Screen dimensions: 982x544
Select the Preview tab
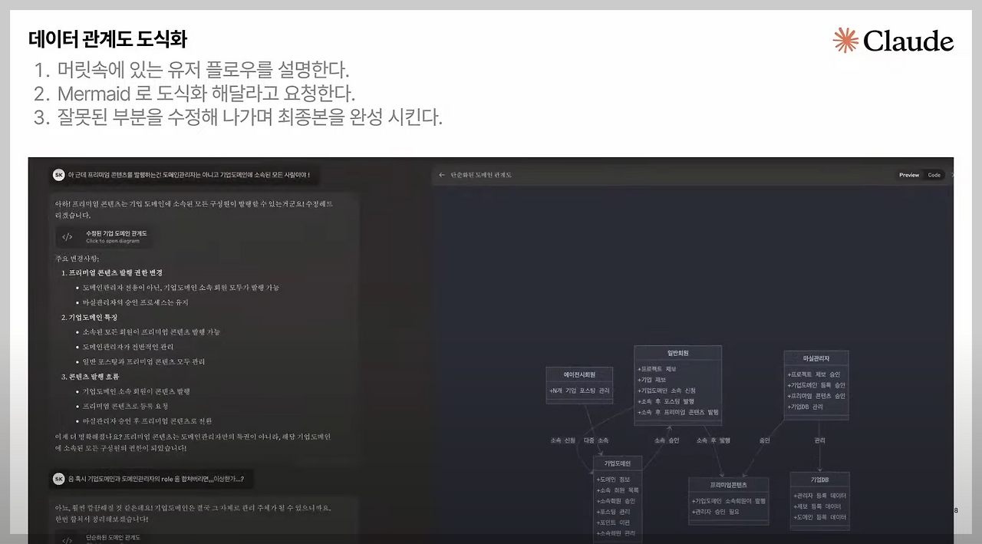(x=908, y=175)
